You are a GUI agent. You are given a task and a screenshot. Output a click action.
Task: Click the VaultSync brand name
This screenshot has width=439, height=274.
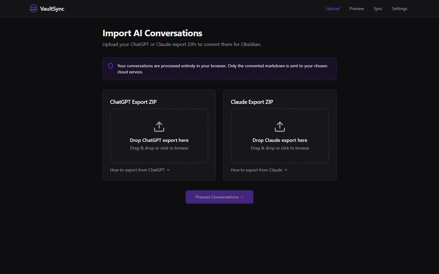[x=52, y=9]
